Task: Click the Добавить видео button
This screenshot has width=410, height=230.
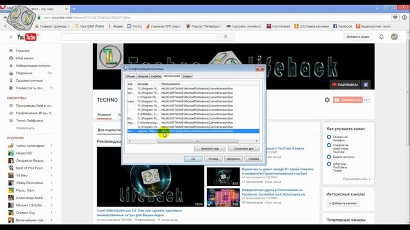Action: point(358,37)
